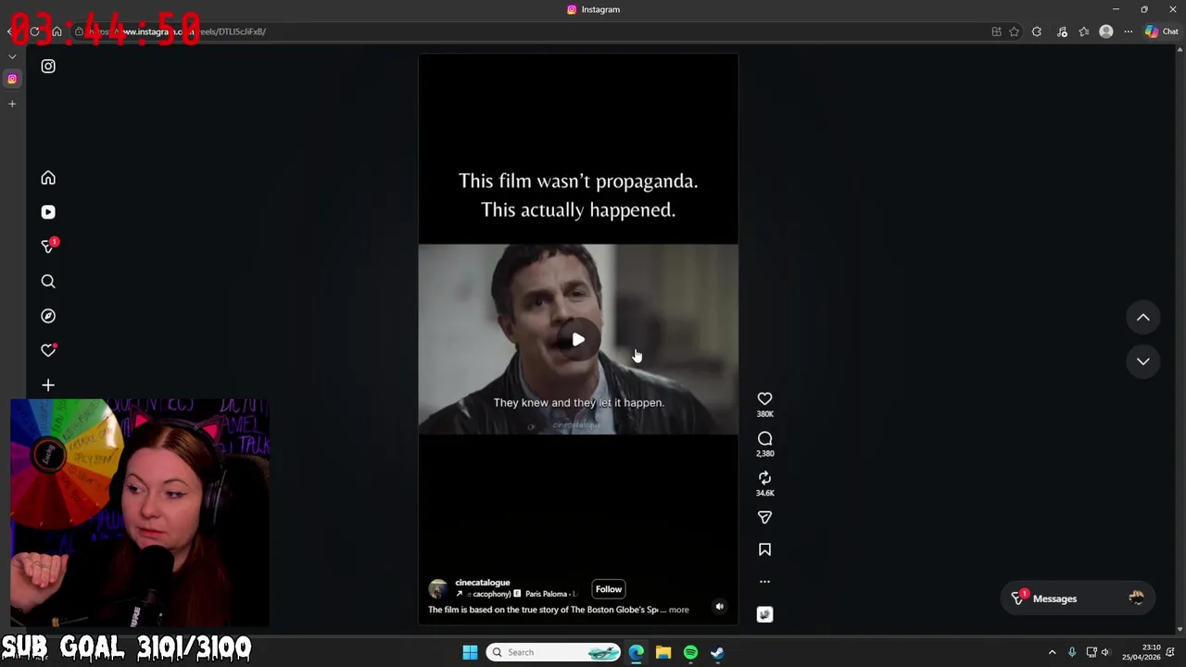Viewport: 1186px width, 667px height.
Task: Toggle reel sound speaker icon
Action: coord(719,607)
